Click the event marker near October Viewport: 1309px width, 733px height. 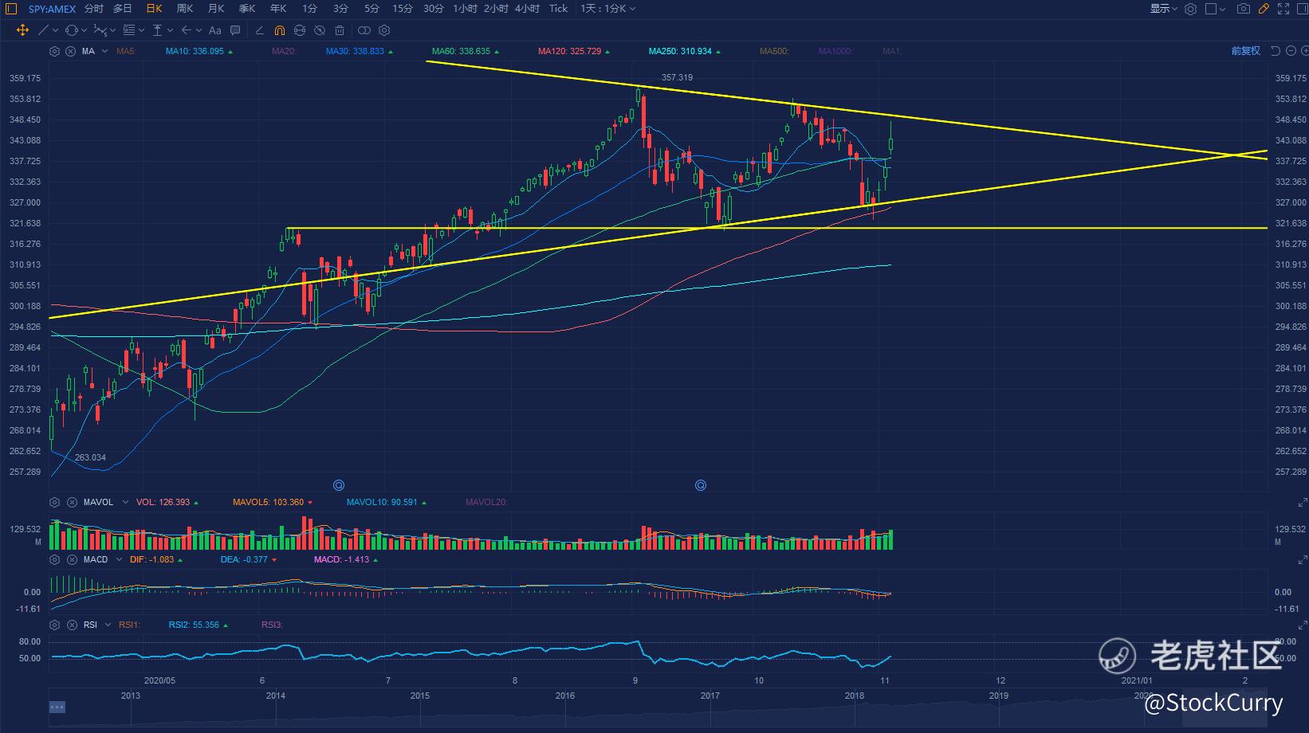tap(701, 485)
